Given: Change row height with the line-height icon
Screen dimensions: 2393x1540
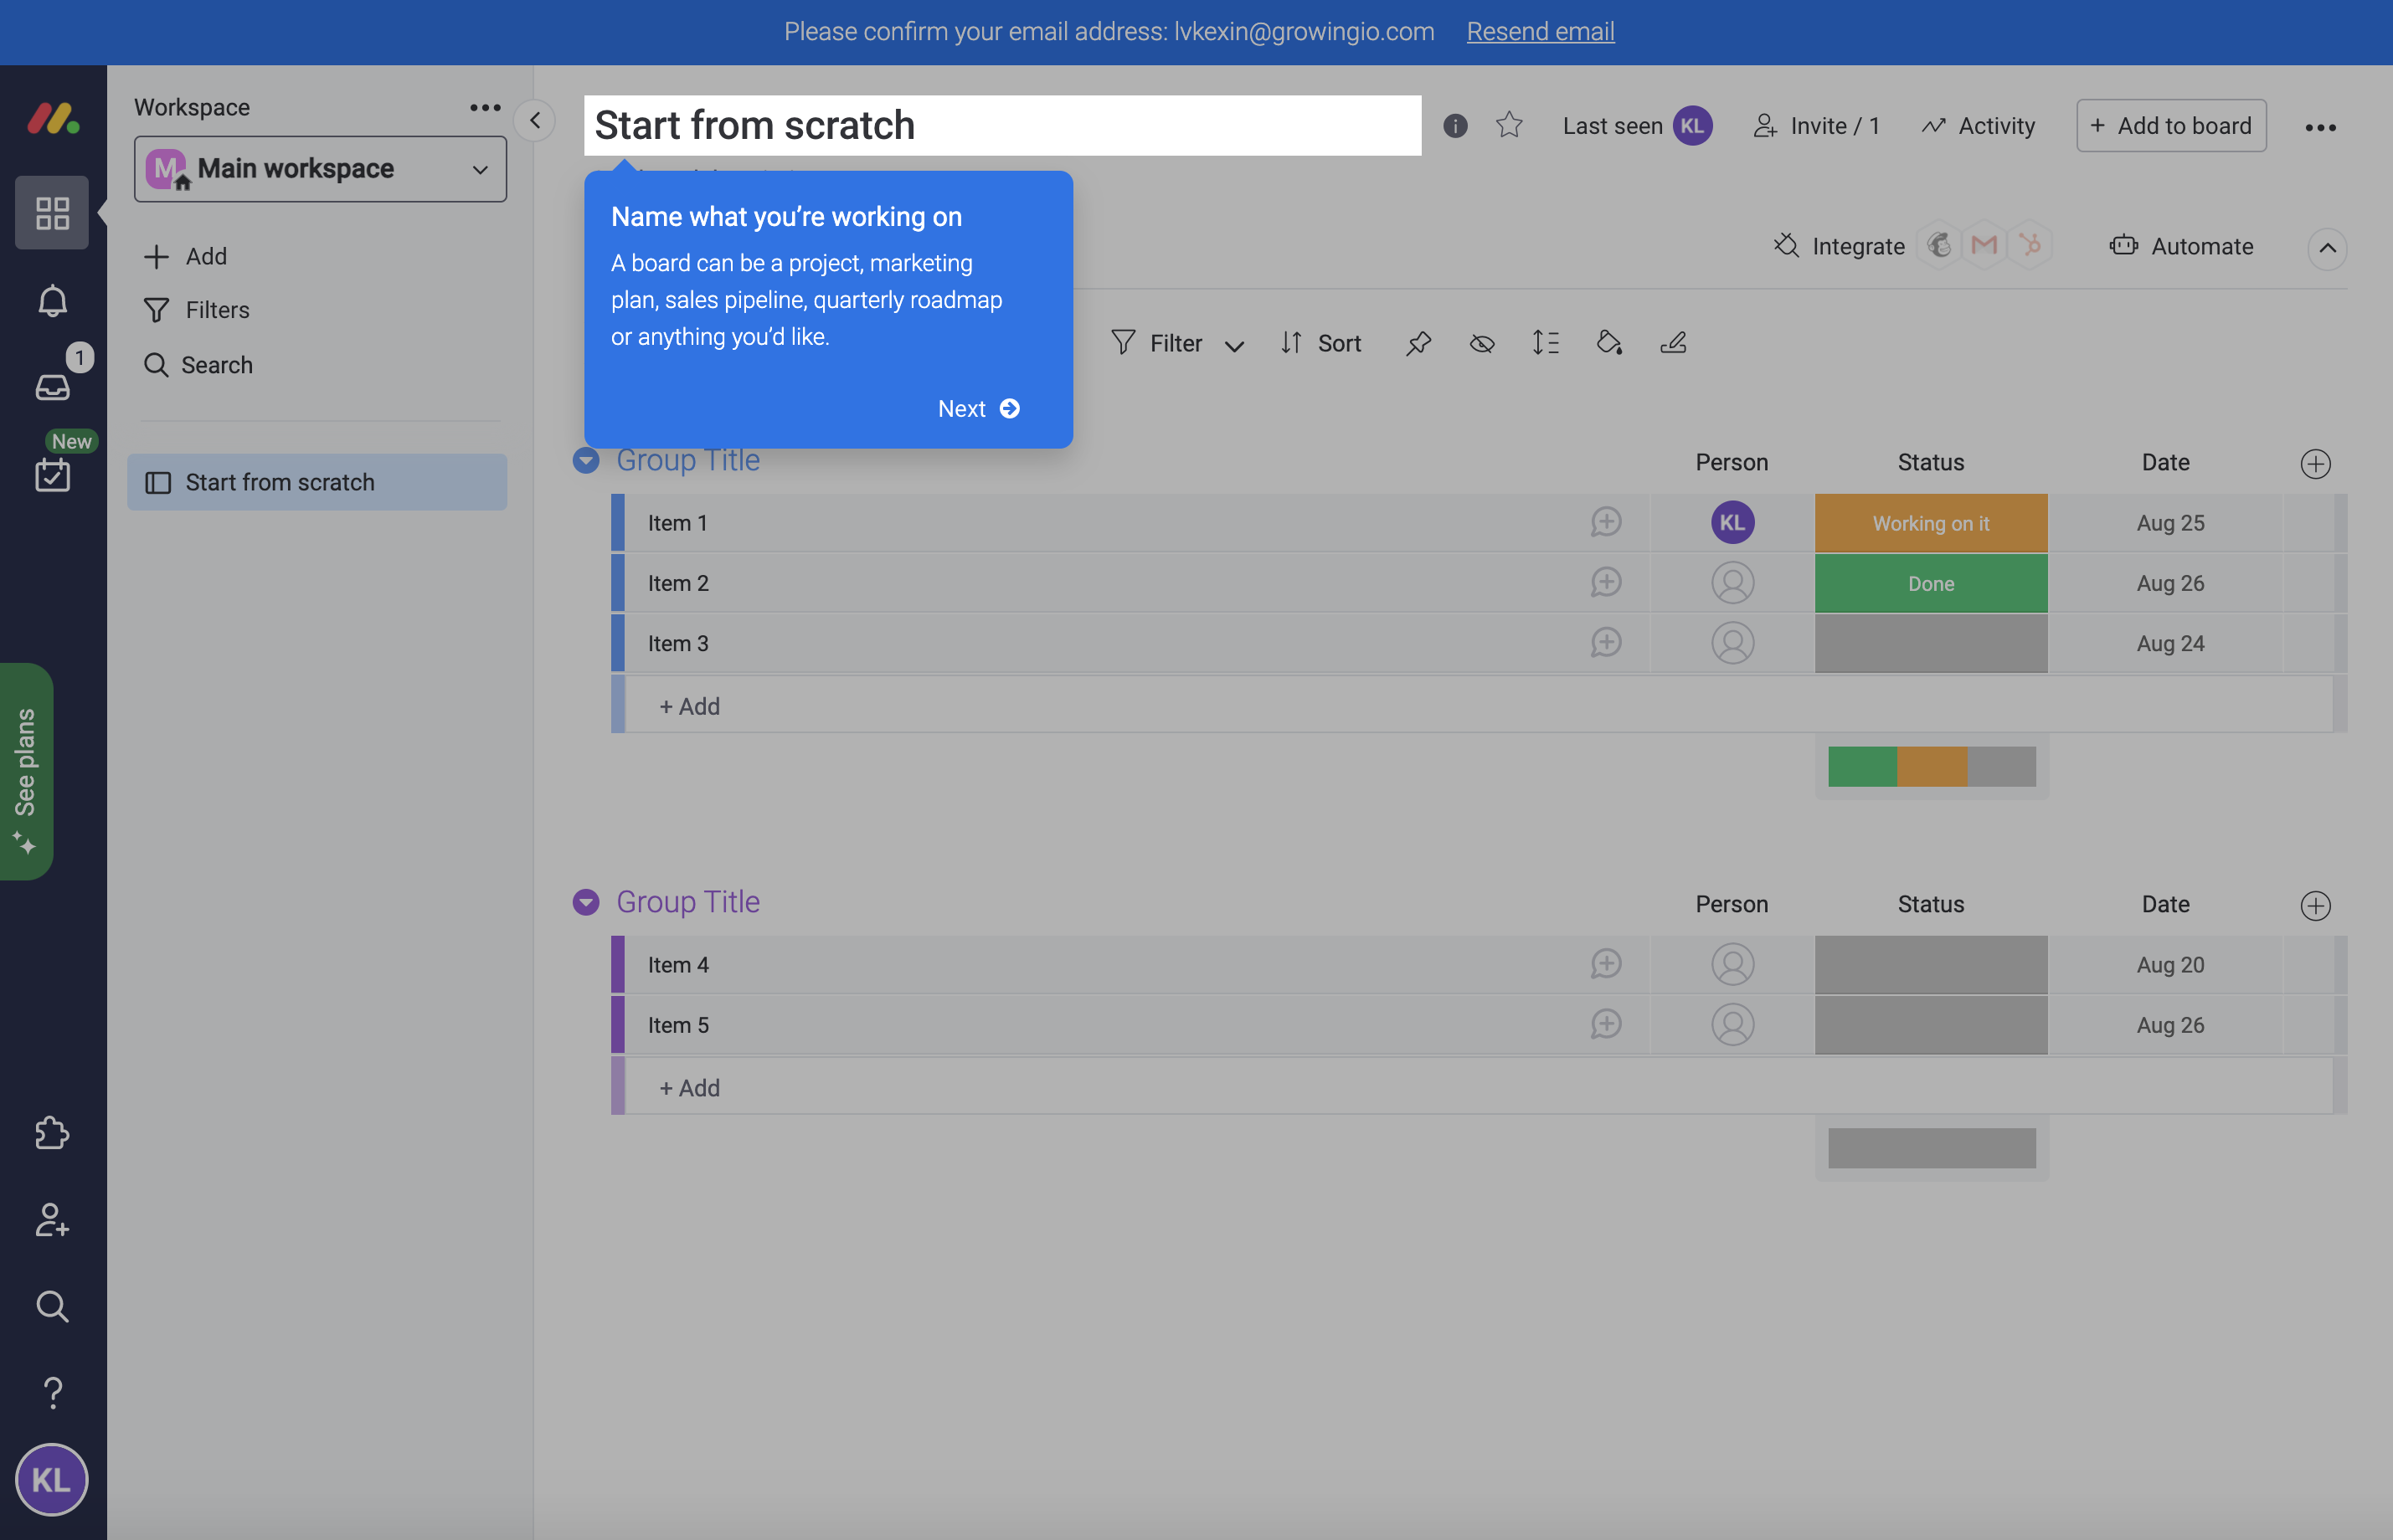Looking at the screenshot, I should (1546, 343).
